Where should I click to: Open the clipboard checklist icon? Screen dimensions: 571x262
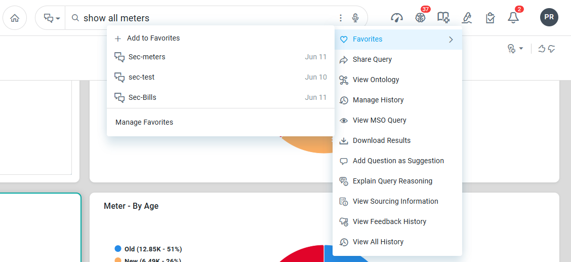490,18
